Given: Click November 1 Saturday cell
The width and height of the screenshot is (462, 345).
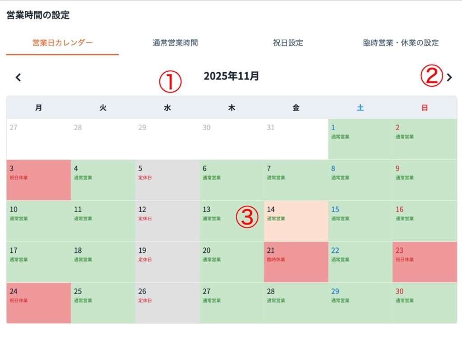Looking at the screenshot, I should (x=360, y=139).
